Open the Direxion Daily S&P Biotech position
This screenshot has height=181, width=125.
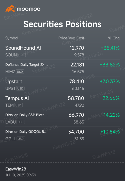point(63,118)
